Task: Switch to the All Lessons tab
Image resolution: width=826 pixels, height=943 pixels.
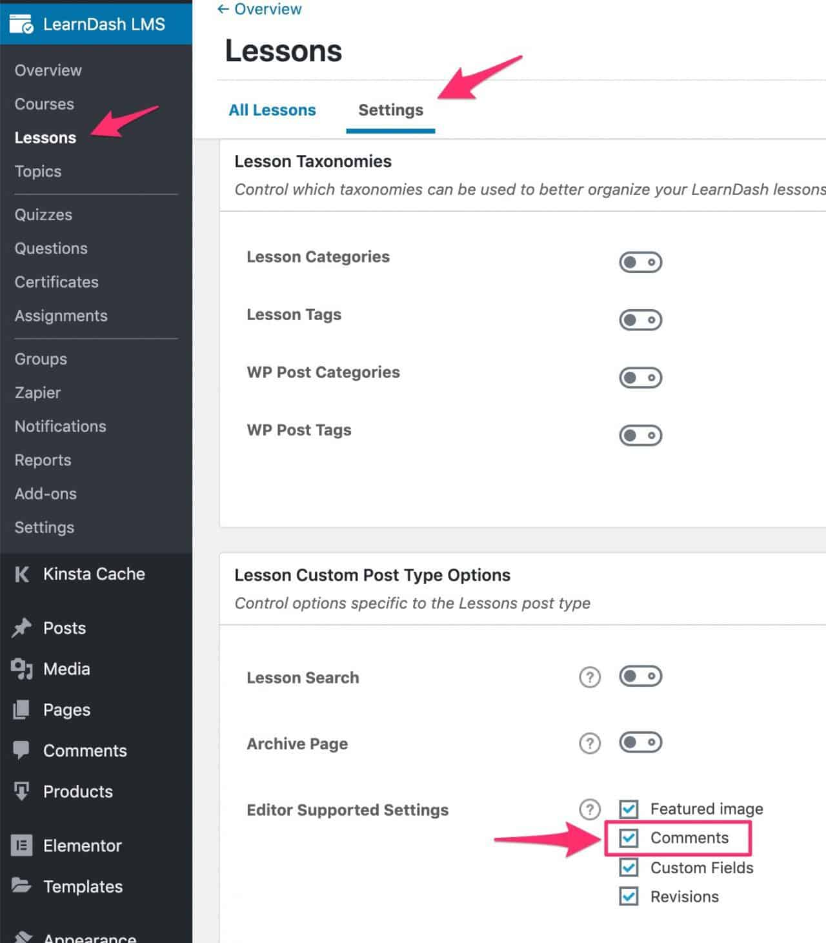Action: pos(272,110)
